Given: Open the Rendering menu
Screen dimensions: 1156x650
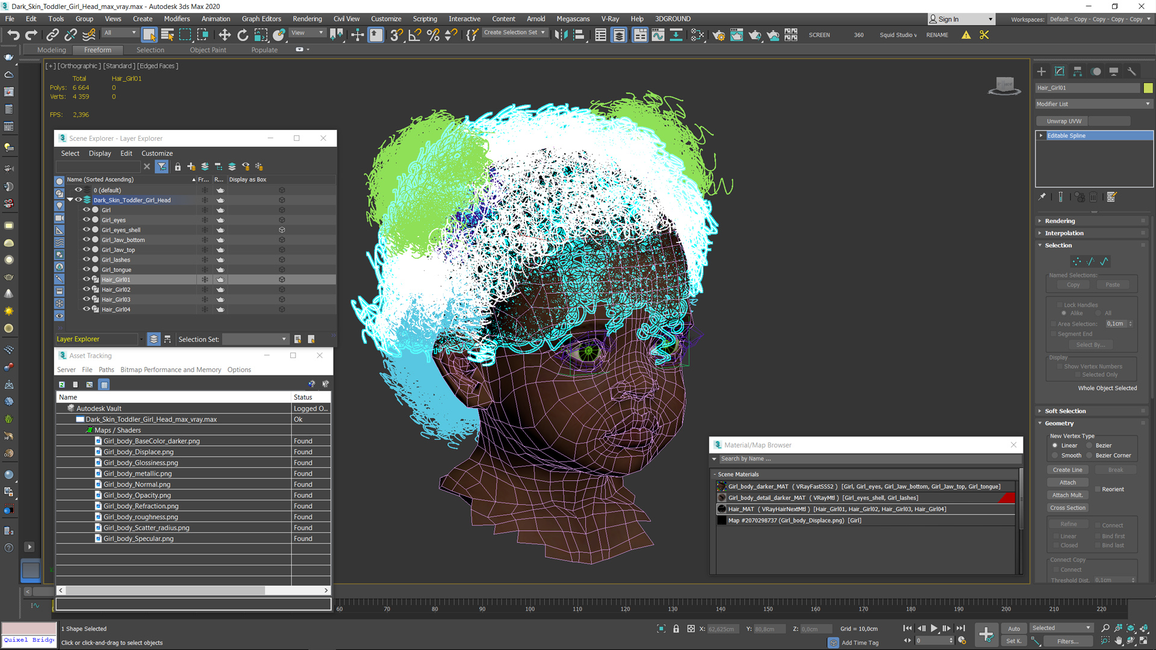Looking at the screenshot, I should 307,19.
